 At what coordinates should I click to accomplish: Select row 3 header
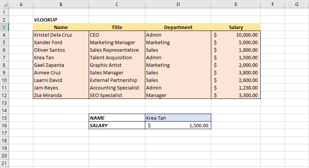click(4, 27)
